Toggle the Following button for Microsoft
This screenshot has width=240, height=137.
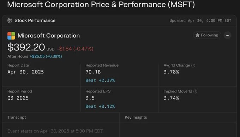pyautogui.click(x=207, y=35)
